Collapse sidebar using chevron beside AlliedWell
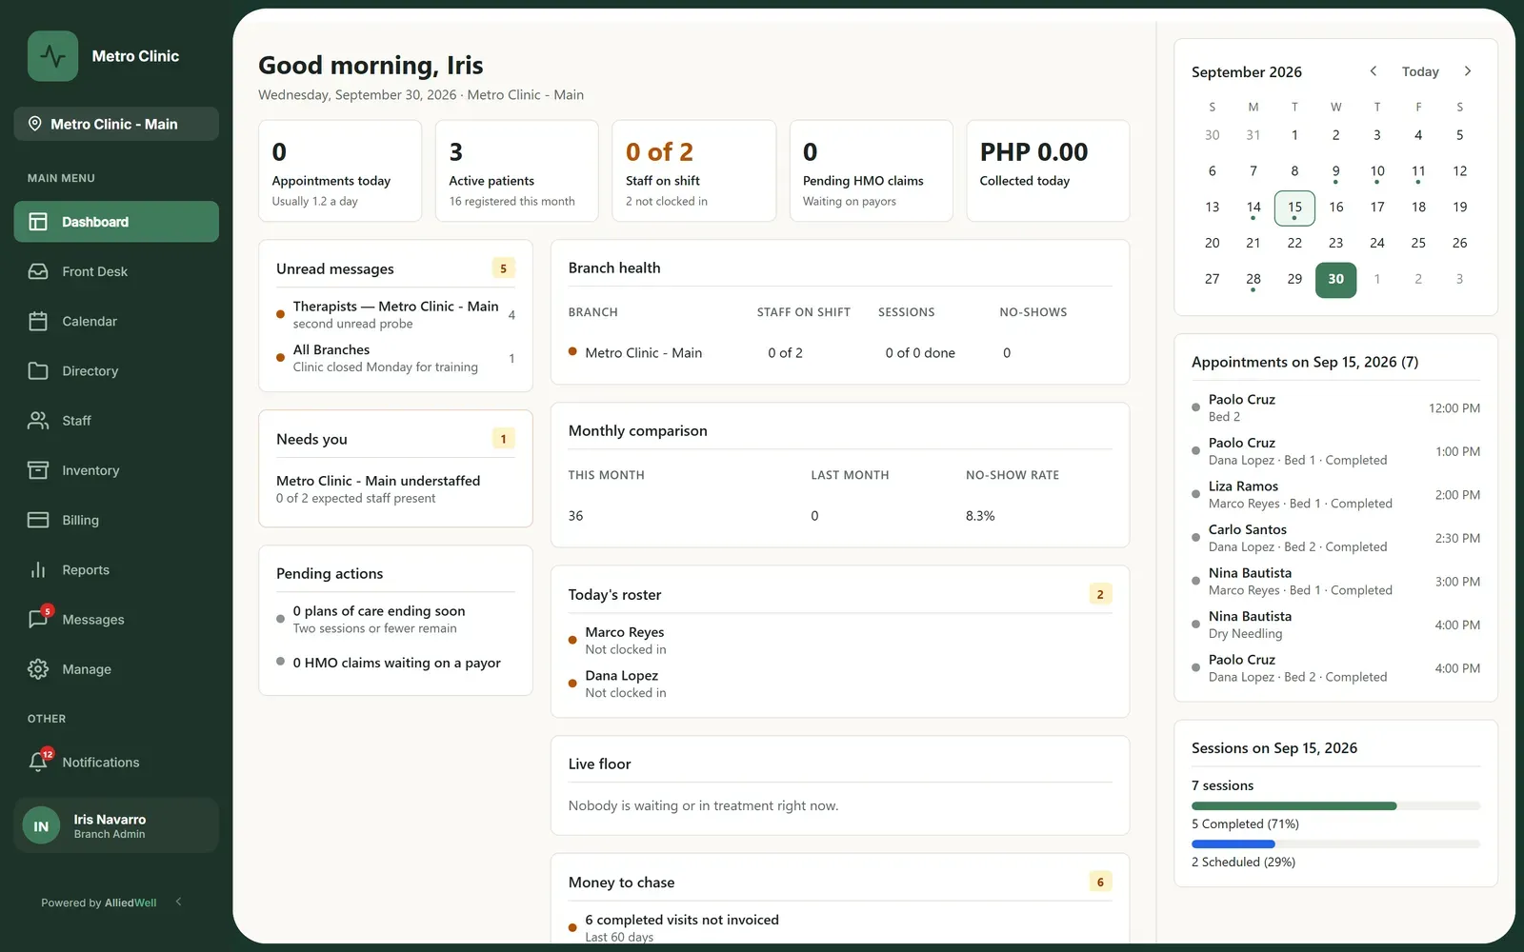The width and height of the screenshot is (1524, 952). [x=178, y=902]
